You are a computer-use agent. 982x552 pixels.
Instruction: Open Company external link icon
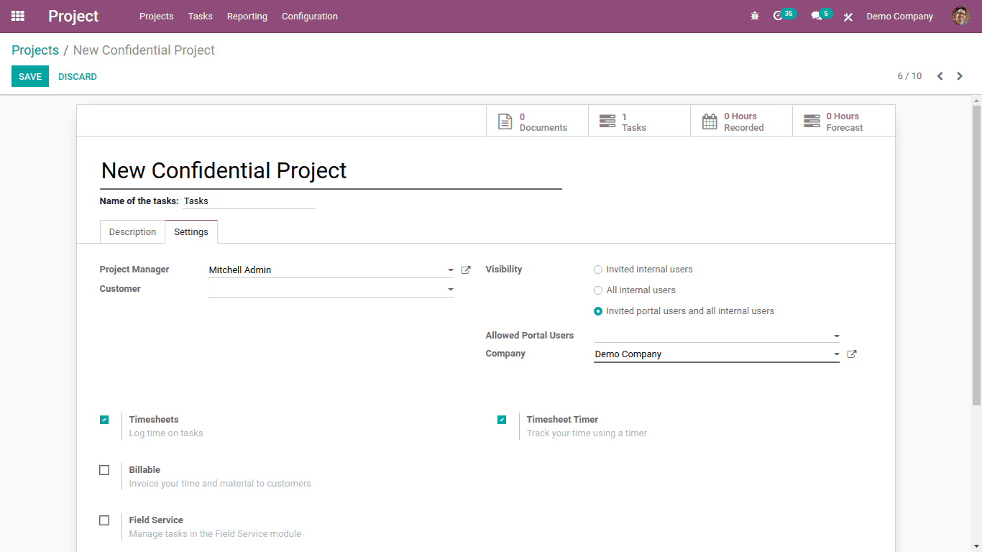point(852,354)
